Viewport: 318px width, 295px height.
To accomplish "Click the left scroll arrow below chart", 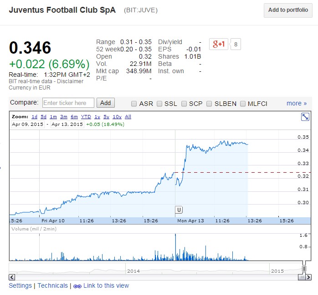I will (x=12, y=277).
